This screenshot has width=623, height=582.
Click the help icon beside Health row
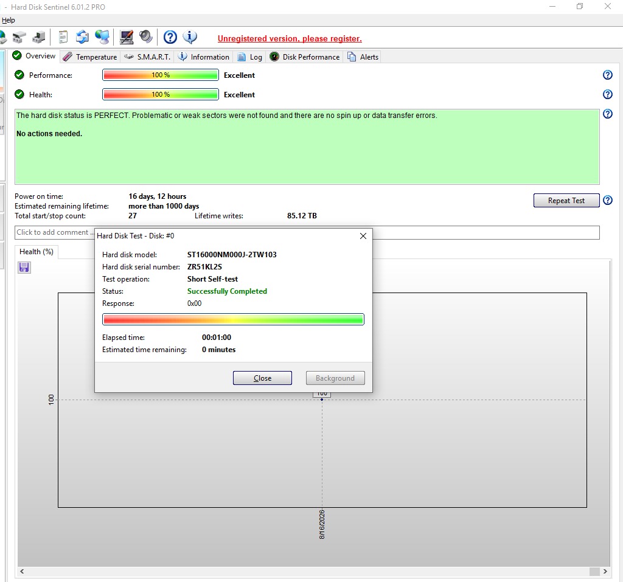608,94
